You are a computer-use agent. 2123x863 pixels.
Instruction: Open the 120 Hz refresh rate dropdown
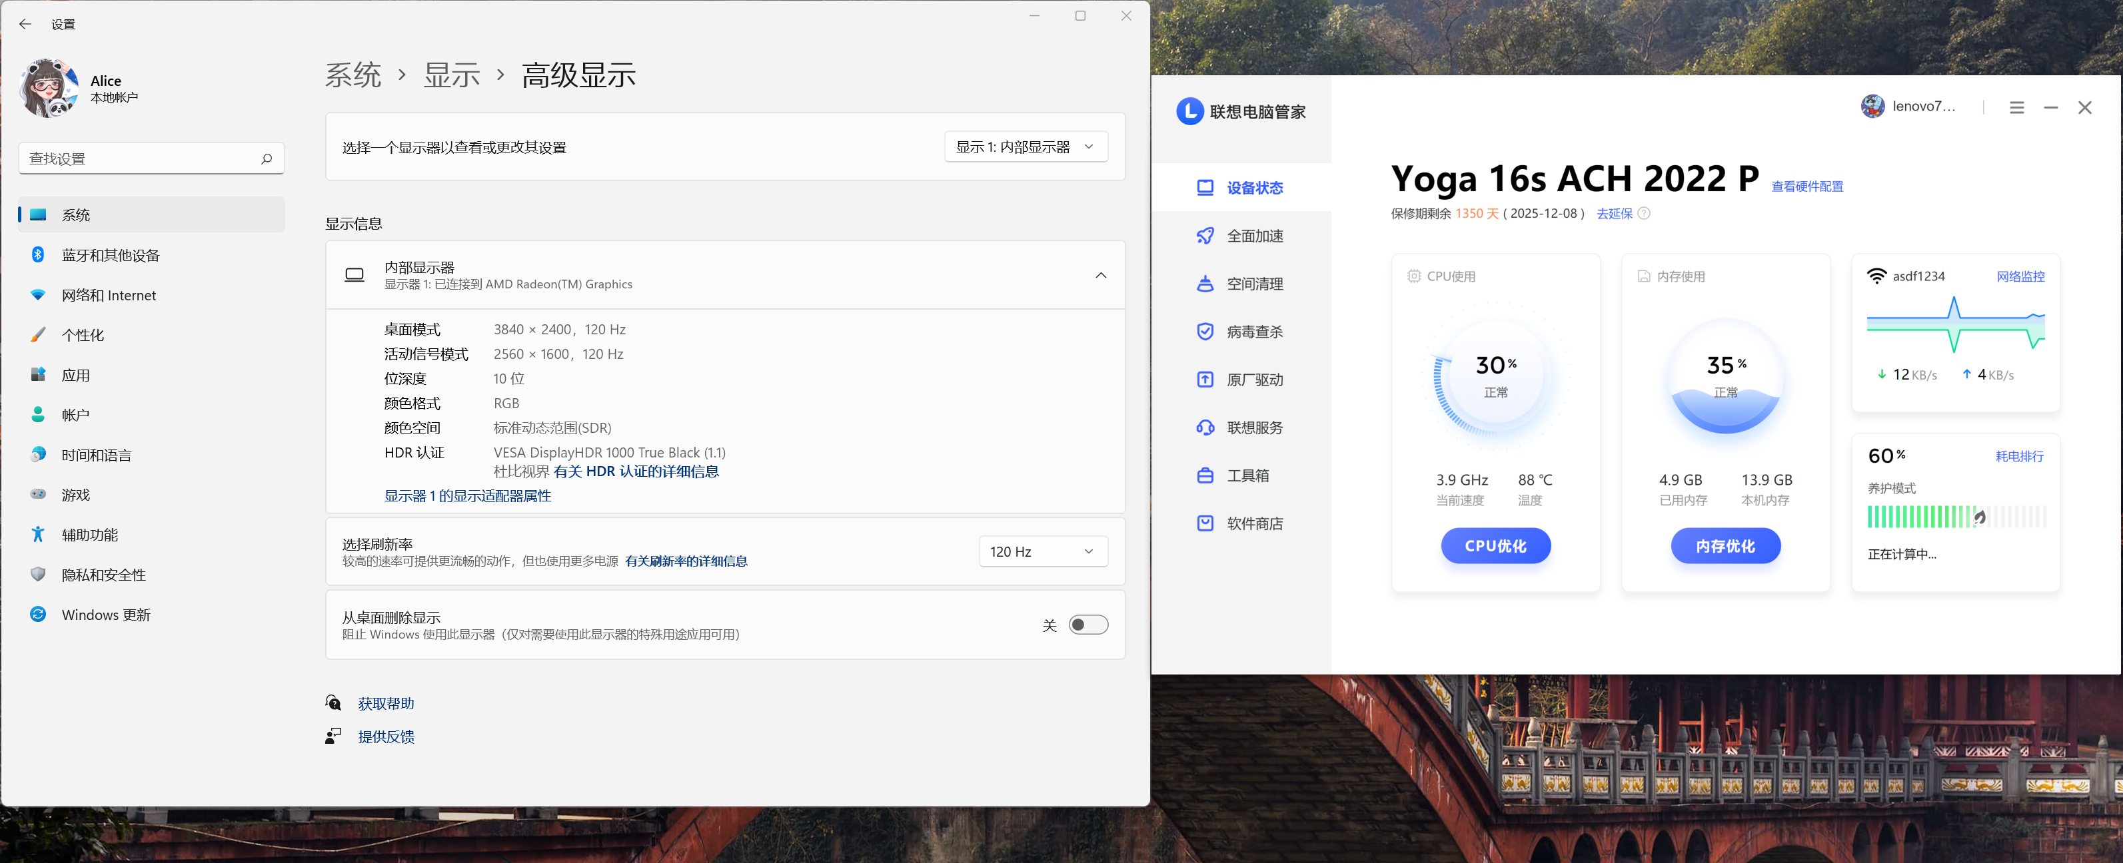click(x=1044, y=552)
